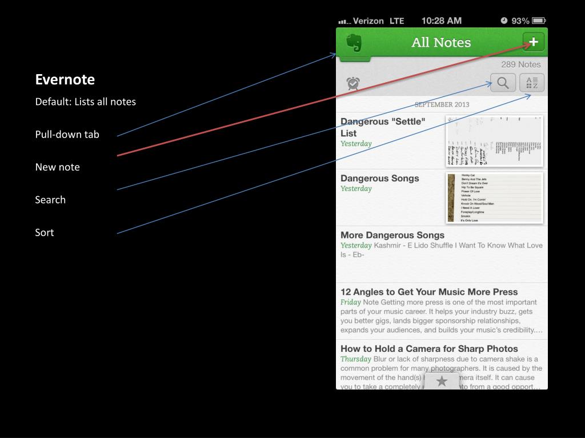Open the More Dangerous Songs note

442,254
